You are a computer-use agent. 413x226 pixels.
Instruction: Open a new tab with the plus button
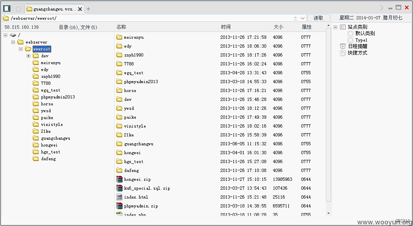[88, 9]
